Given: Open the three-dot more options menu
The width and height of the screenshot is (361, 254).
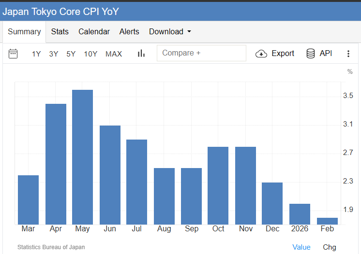Looking at the screenshot, I should 348,54.
